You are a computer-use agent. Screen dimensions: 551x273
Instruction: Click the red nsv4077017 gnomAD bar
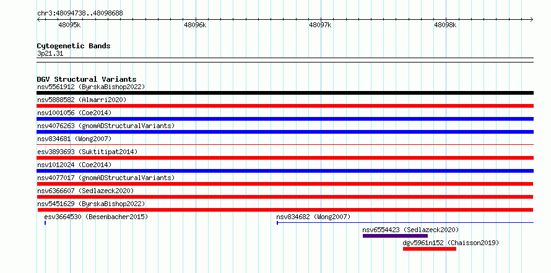(x=285, y=184)
